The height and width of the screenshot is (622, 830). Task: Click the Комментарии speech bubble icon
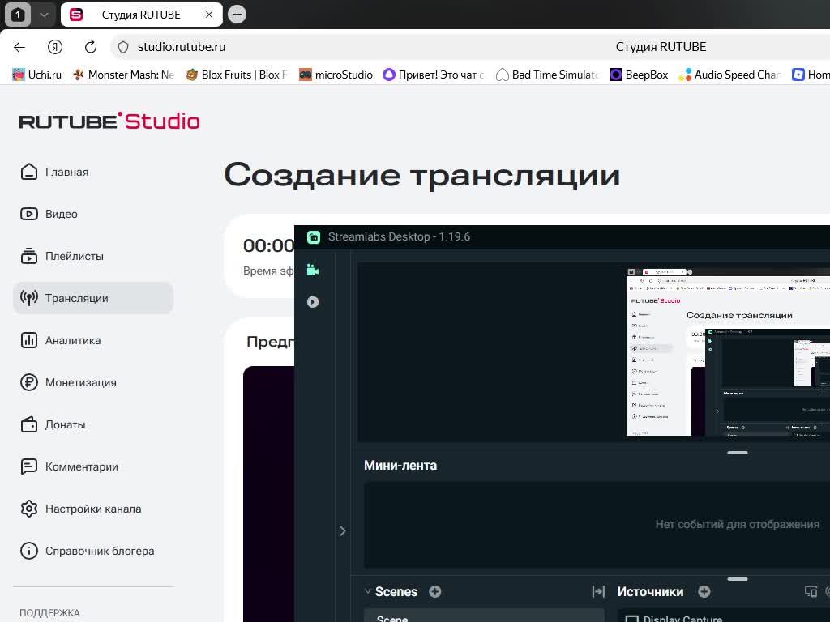(29, 466)
